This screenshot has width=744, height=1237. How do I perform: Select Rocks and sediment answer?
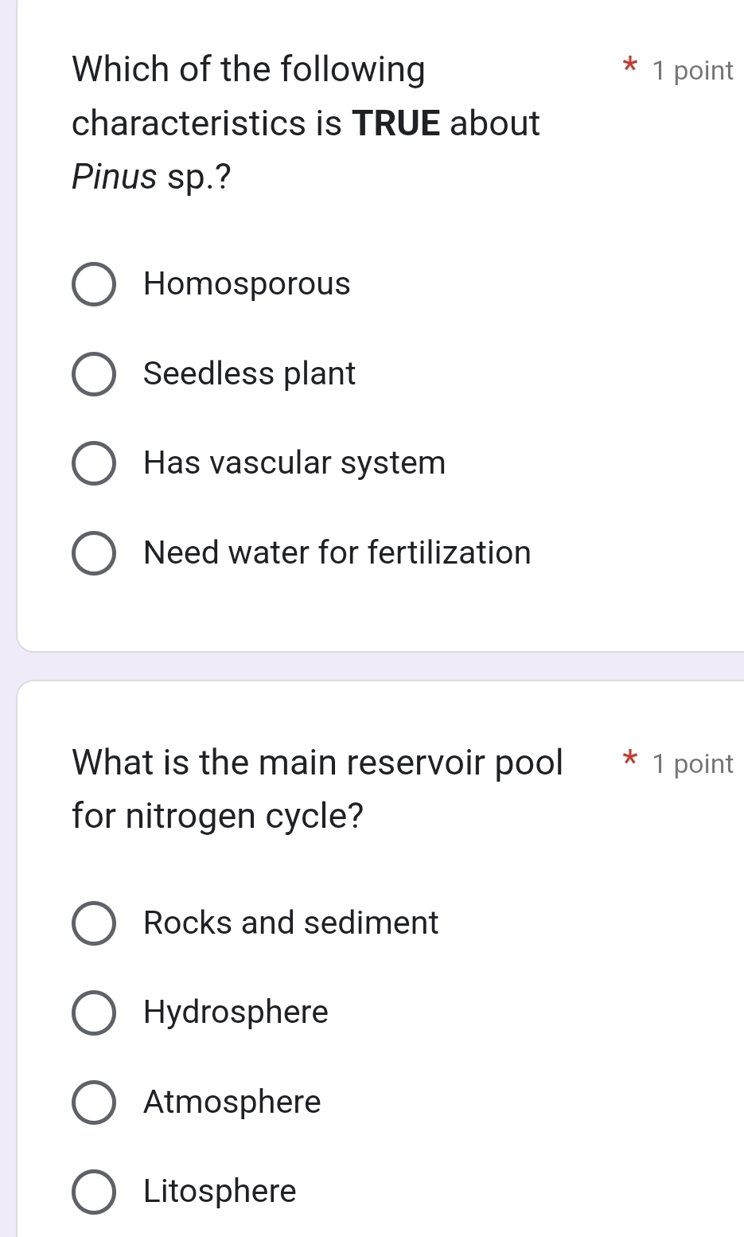93,923
